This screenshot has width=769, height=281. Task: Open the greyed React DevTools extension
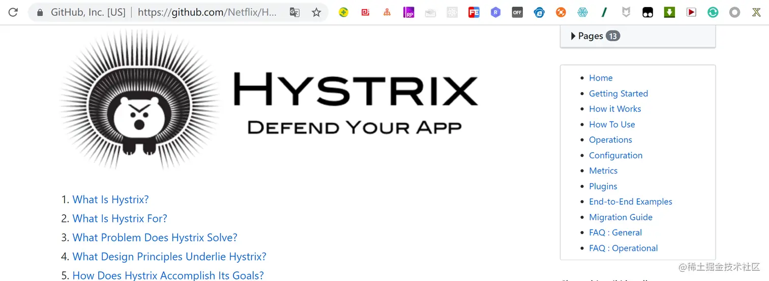click(452, 12)
